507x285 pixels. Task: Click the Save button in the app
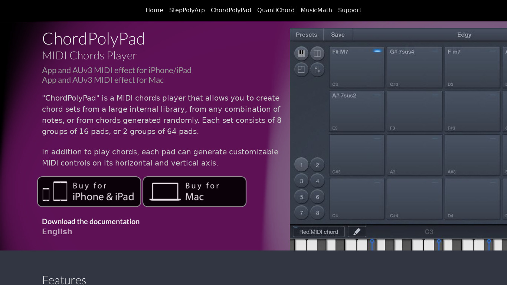click(x=338, y=35)
